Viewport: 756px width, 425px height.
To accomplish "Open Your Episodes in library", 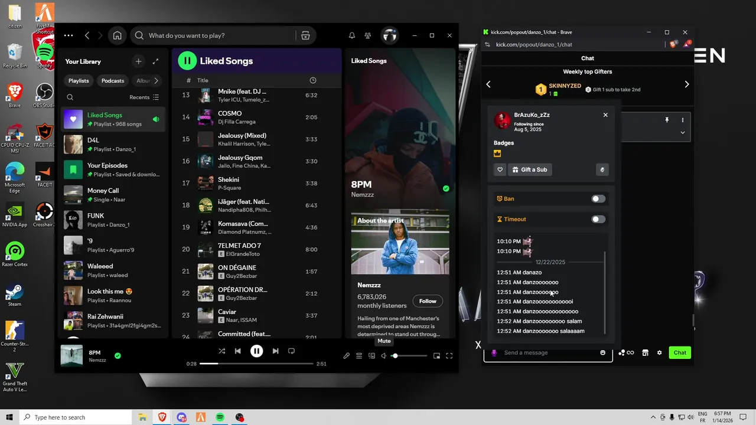I will coord(112,170).
